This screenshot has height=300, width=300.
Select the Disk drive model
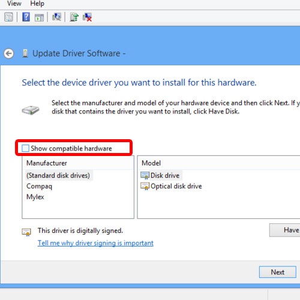click(x=165, y=175)
